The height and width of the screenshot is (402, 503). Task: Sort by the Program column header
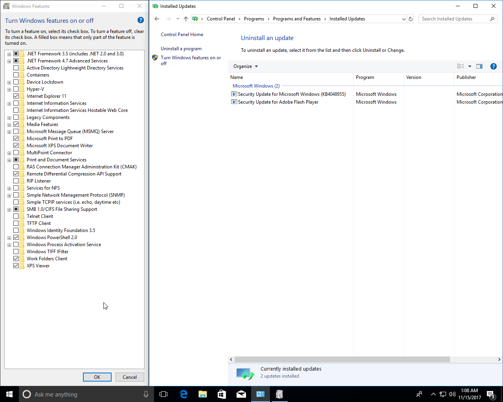(379, 77)
